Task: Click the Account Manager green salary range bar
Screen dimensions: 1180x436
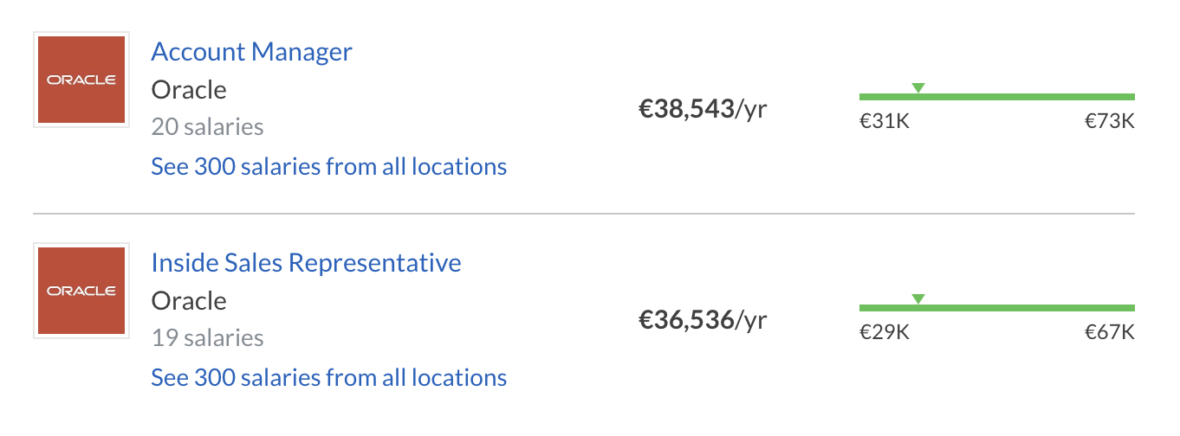Action: click(997, 96)
